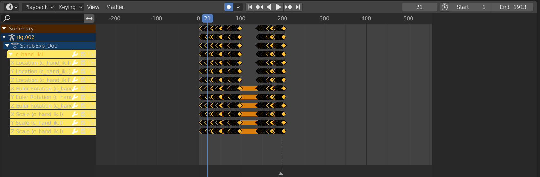Jump to the last frame endpoint
Image resolution: width=540 pixels, height=177 pixels.
point(298,7)
